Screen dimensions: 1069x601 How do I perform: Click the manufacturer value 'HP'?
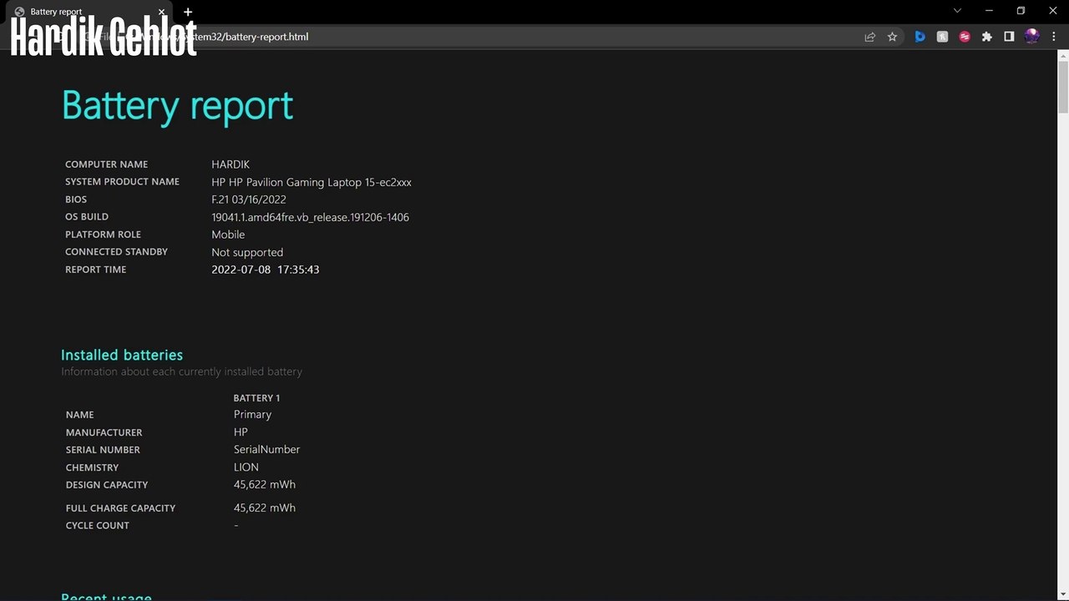241,432
